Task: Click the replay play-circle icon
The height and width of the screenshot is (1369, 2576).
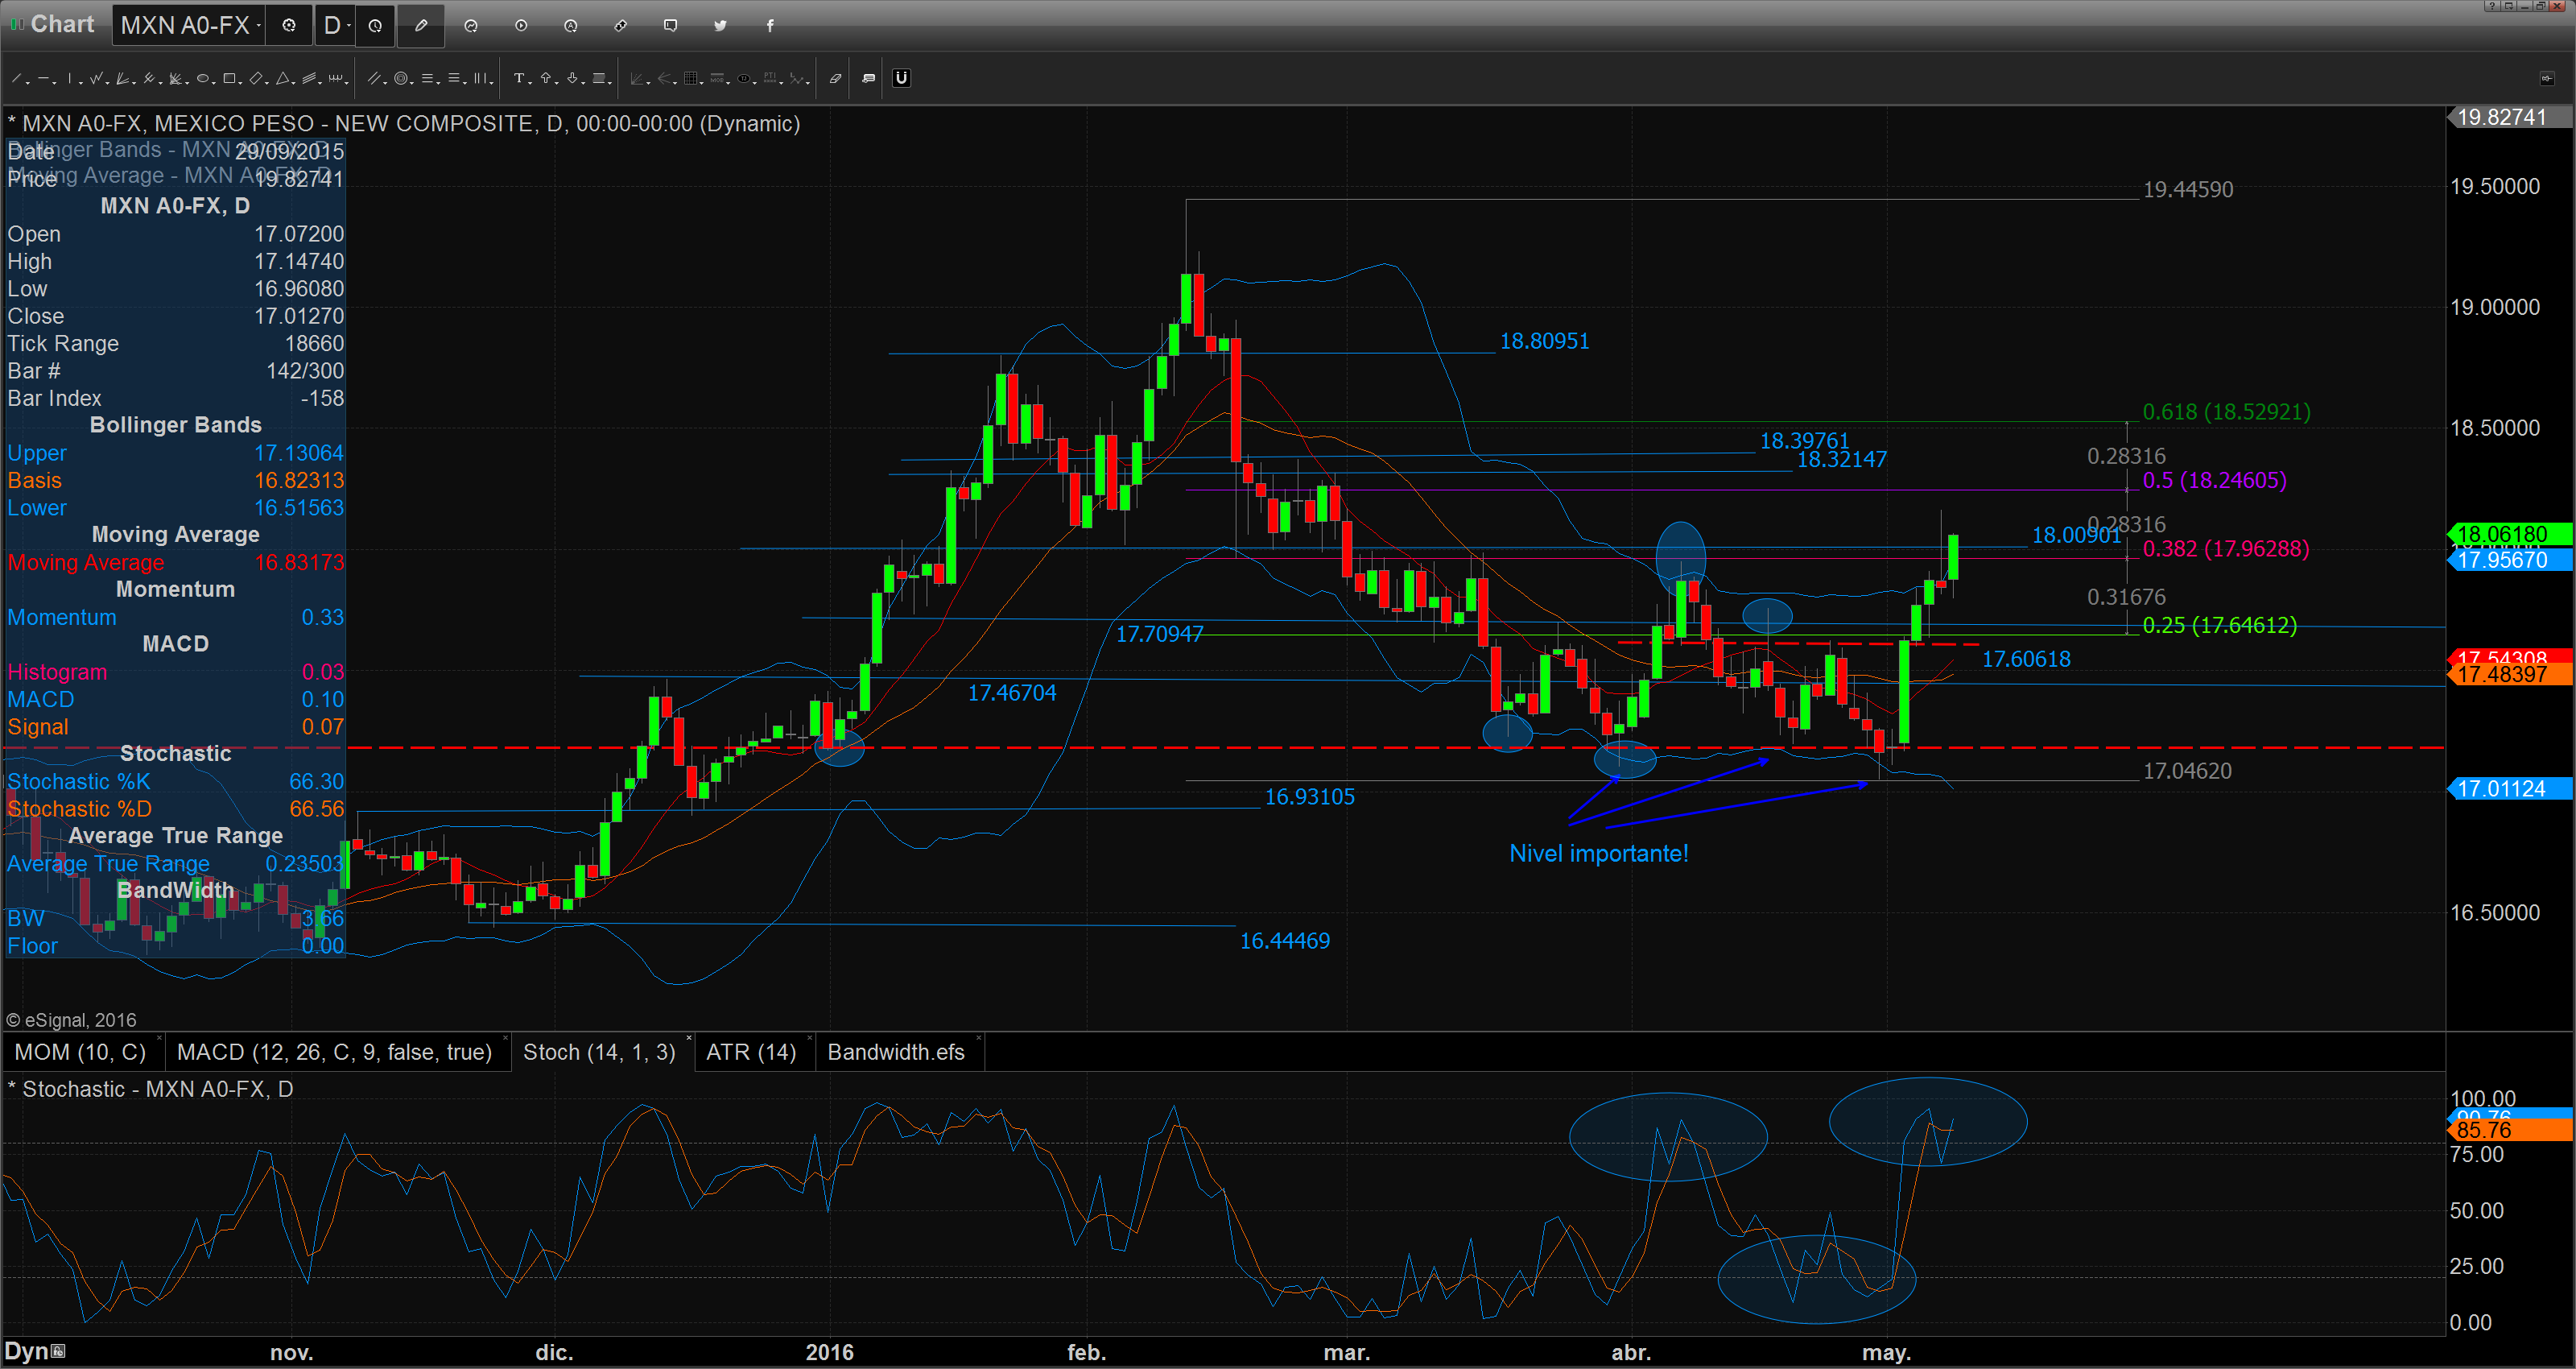Action: (521, 26)
